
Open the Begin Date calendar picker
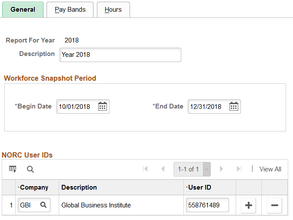pos(103,107)
